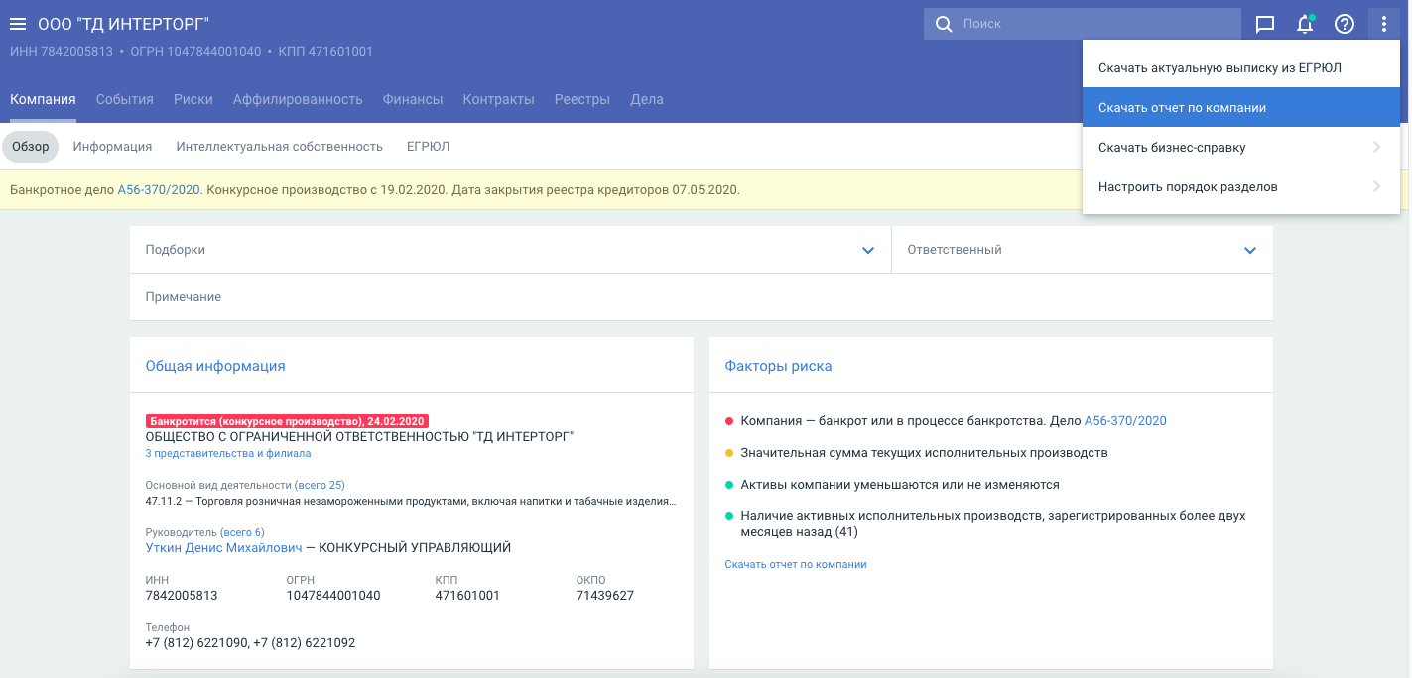Open the Финансы tab

pyautogui.click(x=413, y=99)
